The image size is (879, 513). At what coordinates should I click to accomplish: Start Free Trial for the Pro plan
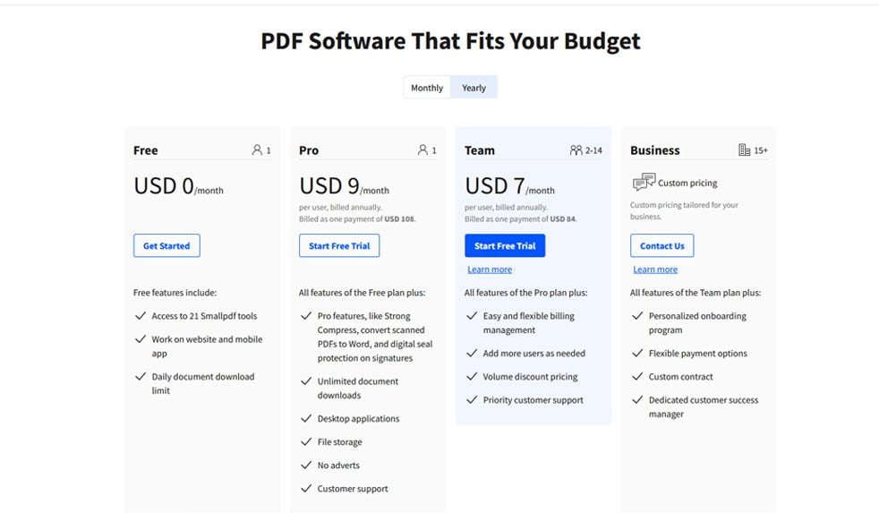(338, 246)
